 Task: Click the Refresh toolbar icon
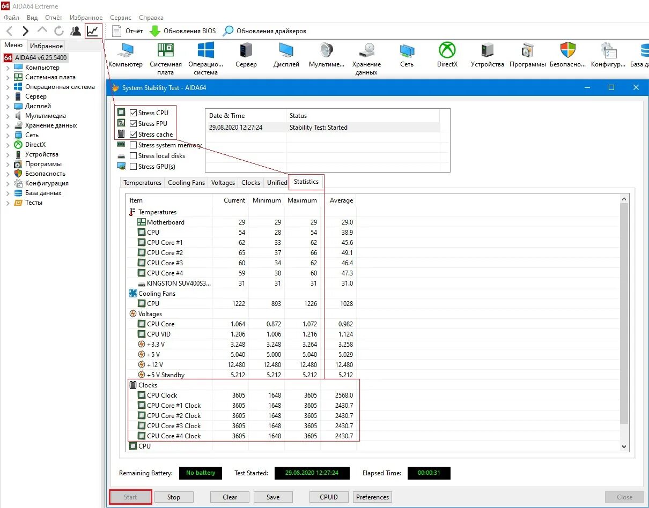click(59, 31)
